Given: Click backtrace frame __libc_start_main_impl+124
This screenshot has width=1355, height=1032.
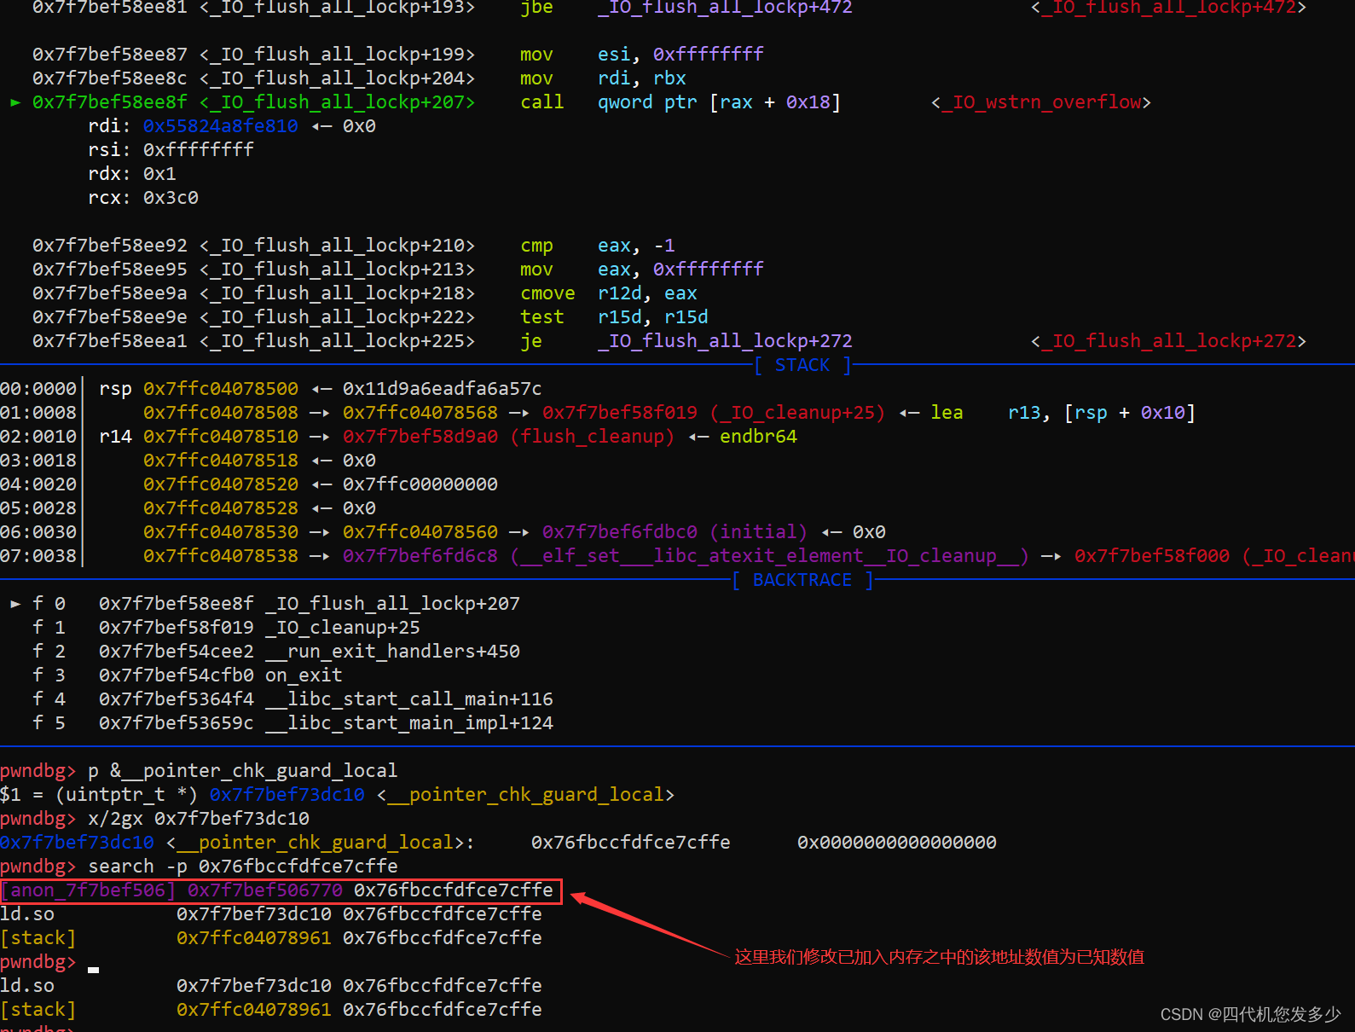Looking at the screenshot, I should [x=292, y=723].
